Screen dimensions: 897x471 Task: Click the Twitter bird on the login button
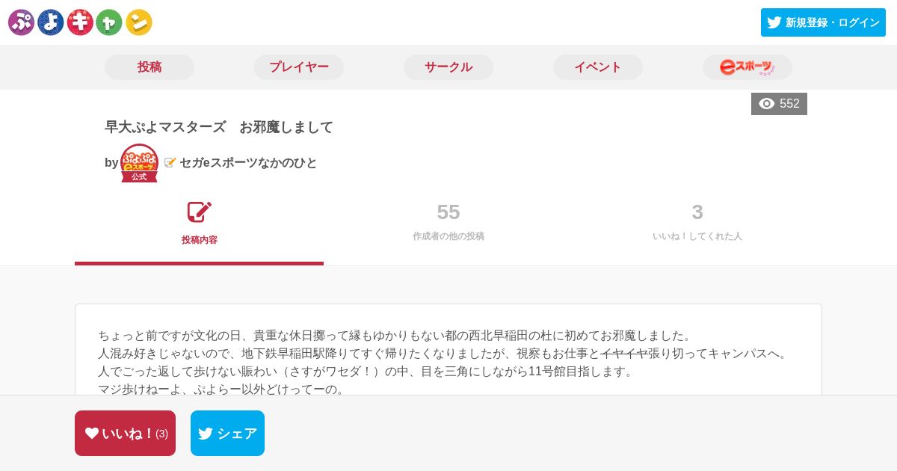click(x=774, y=22)
